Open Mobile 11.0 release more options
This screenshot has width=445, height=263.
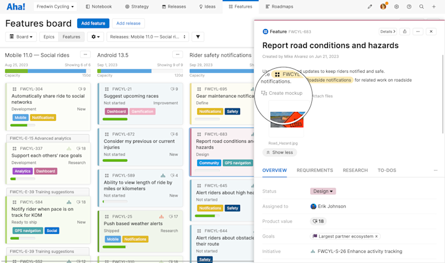click(85, 54)
